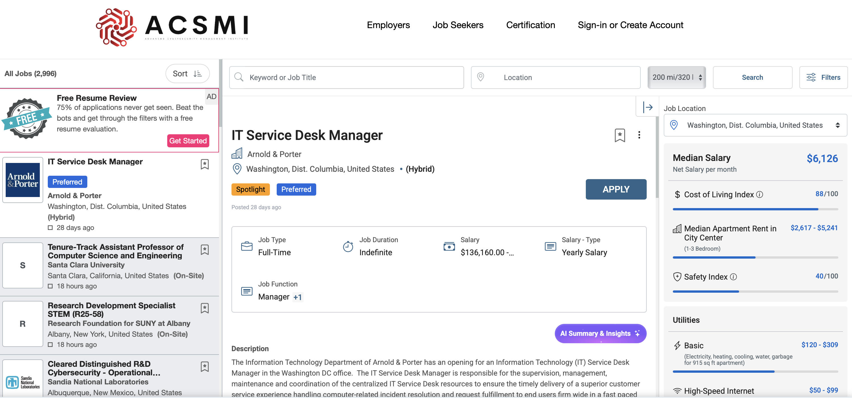Open the Certification menu

530,25
